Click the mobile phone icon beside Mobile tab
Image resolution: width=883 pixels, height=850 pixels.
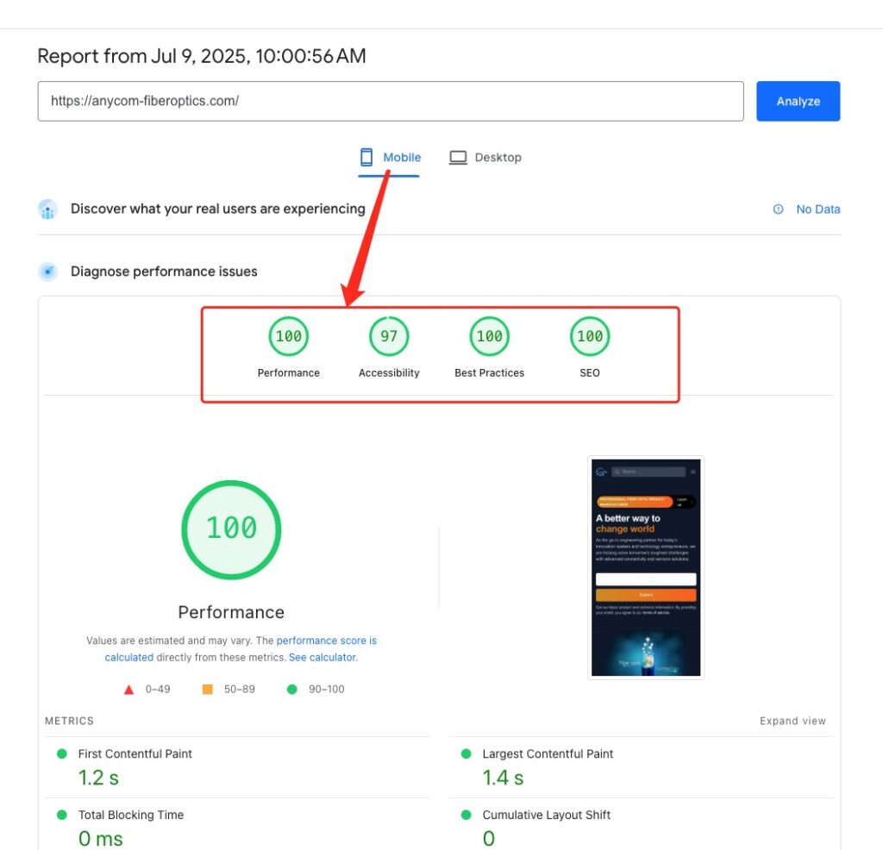coord(366,157)
